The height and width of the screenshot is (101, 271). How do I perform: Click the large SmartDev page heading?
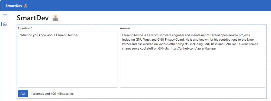click(33, 18)
